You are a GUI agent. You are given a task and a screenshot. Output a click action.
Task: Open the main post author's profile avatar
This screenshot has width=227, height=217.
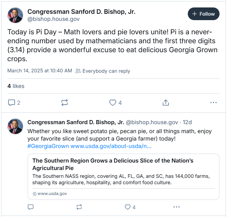point(15,15)
